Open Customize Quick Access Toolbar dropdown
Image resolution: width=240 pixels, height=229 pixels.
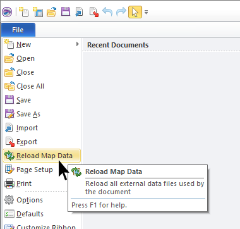pyautogui.click(x=146, y=12)
